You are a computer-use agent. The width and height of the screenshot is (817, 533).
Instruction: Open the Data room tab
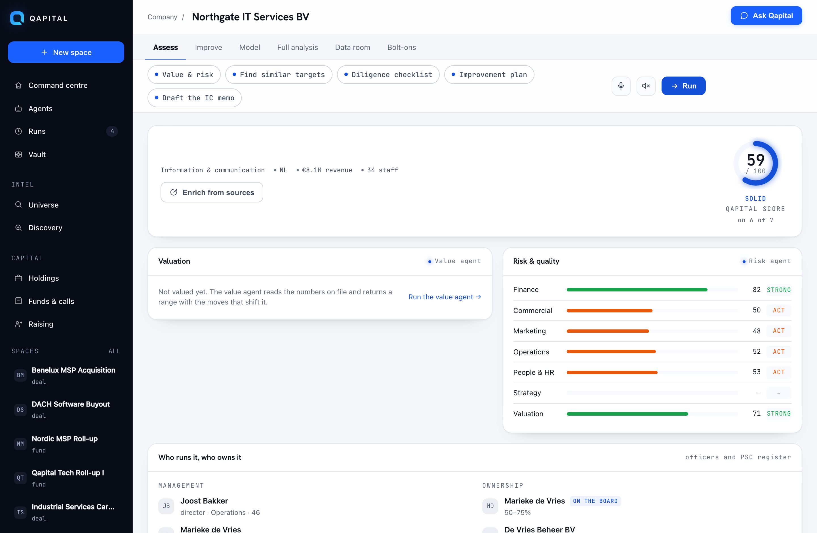pyautogui.click(x=353, y=47)
